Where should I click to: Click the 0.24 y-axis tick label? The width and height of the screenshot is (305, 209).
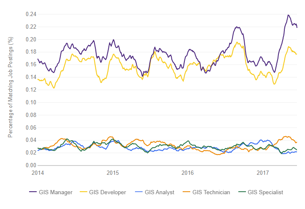click(30, 14)
